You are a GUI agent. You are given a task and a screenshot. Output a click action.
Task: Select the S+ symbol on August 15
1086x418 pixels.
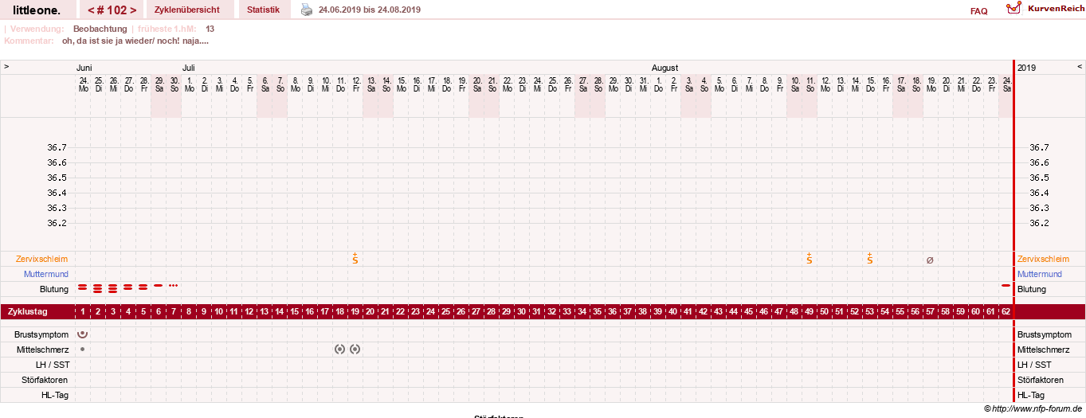(869, 259)
